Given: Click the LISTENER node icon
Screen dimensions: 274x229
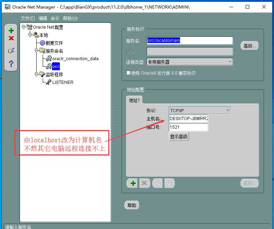Looking at the screenshot, I should click(49, 82).
